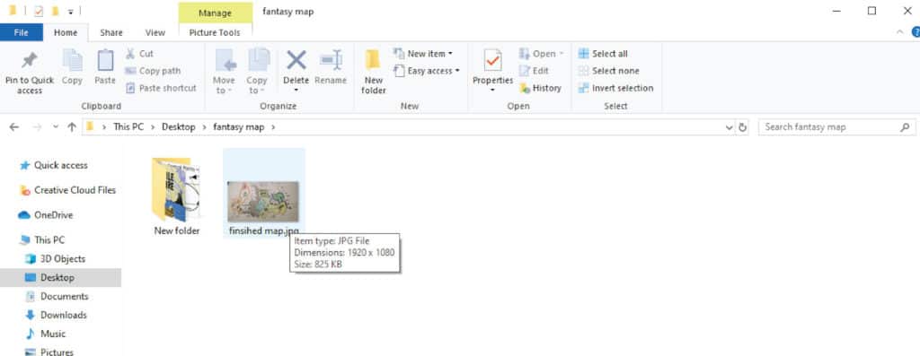This screenshot has height=356, width=920.
Task: Expand address bar history dropdown
Action: point(730,127)
